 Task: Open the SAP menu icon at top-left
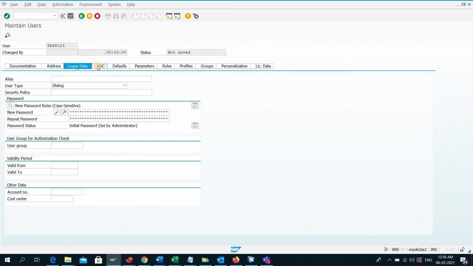point(4,4)
